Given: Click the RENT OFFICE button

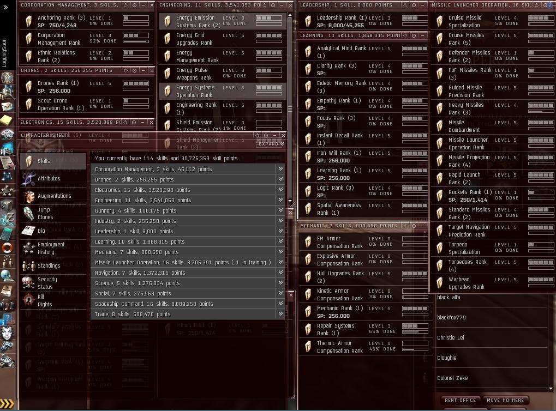Looking at the screenshot, I should (461, 400).
